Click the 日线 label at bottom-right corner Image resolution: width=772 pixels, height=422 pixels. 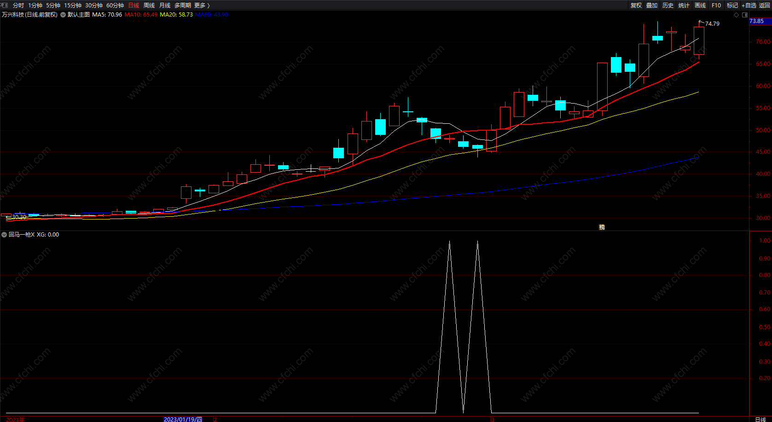click(x=760, y=419)
